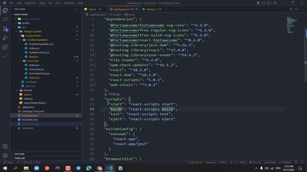
Task: Toggle secondary side bar layout icon
Action: [x=268, y=3]
